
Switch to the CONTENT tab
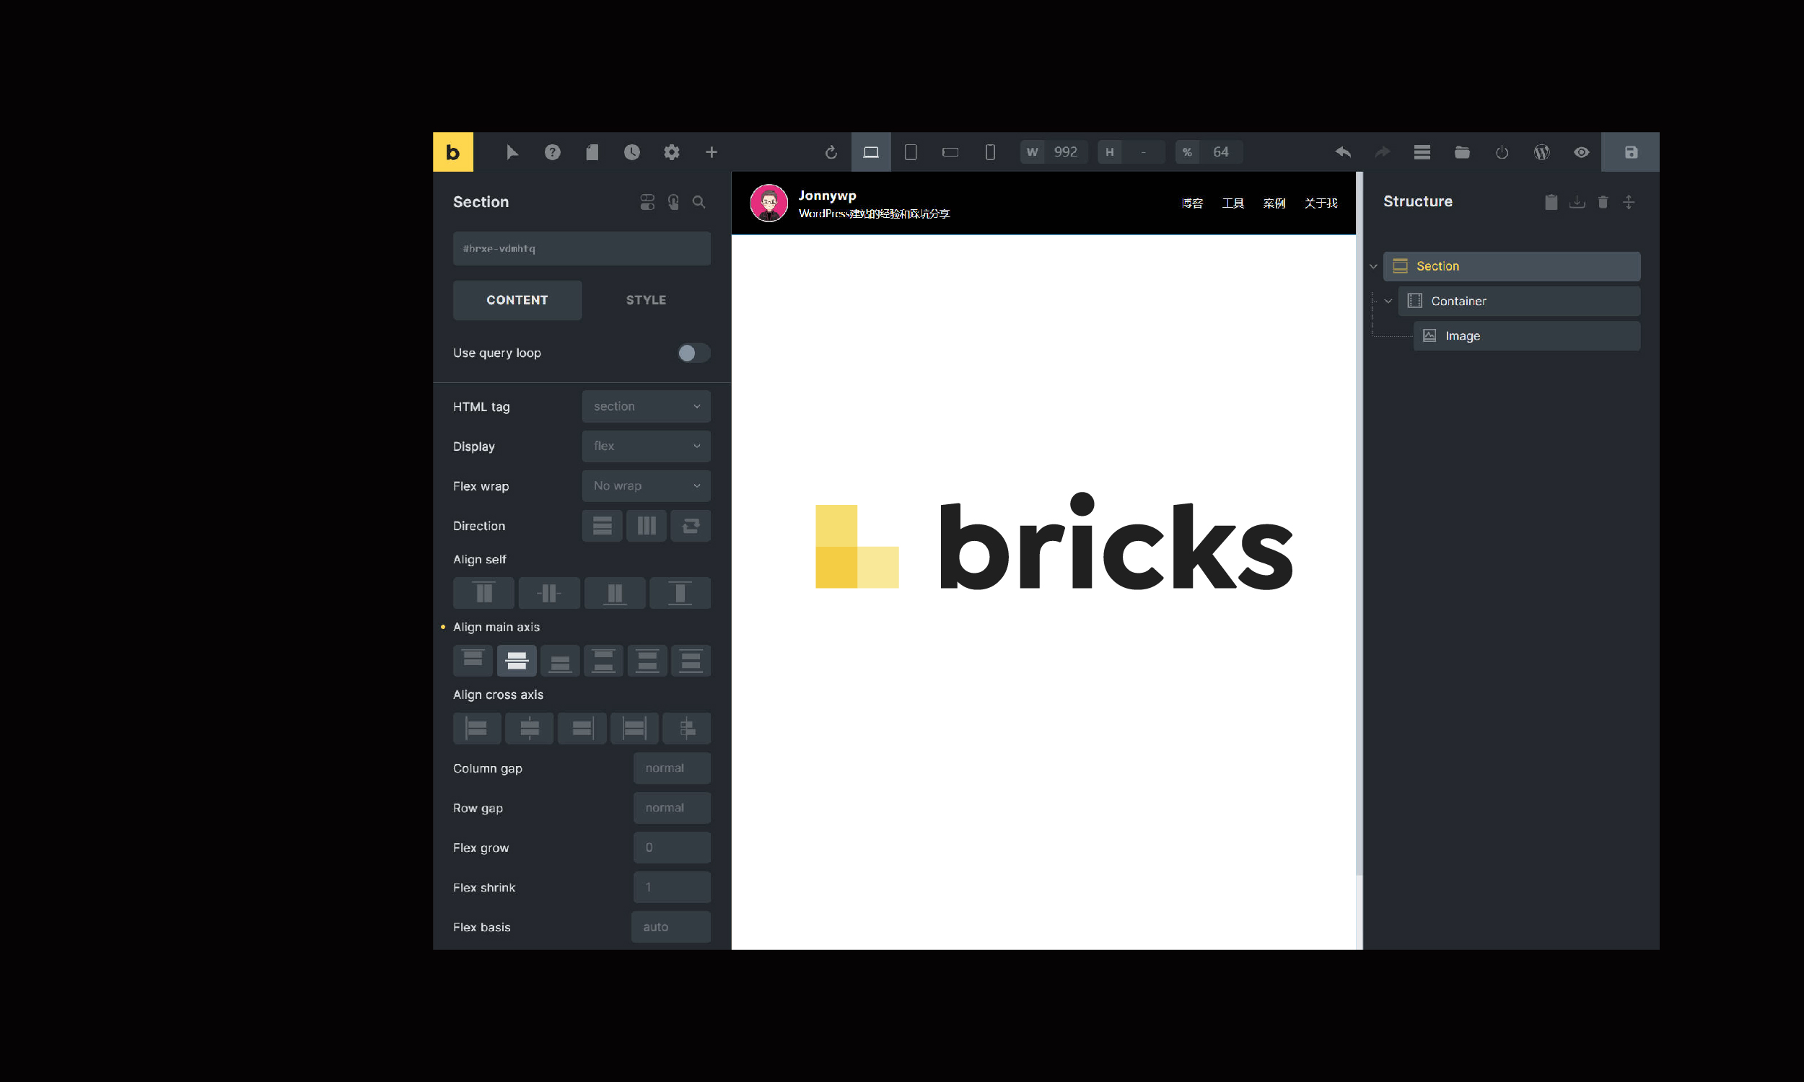click(517, 299)
